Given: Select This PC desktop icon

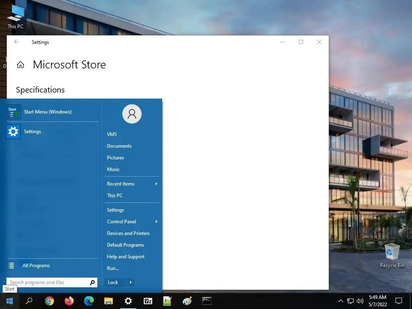Looking at the screenshot, I should click(15, 17).
